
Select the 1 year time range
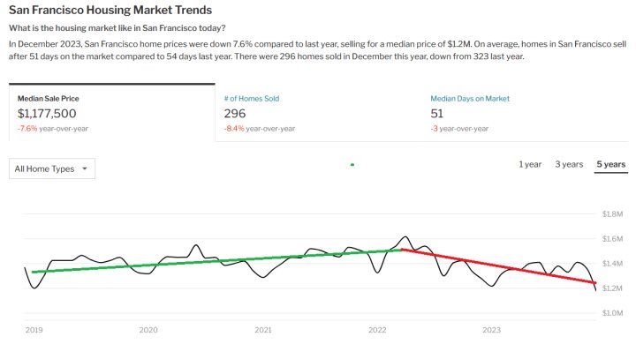[x=530, y=165]
